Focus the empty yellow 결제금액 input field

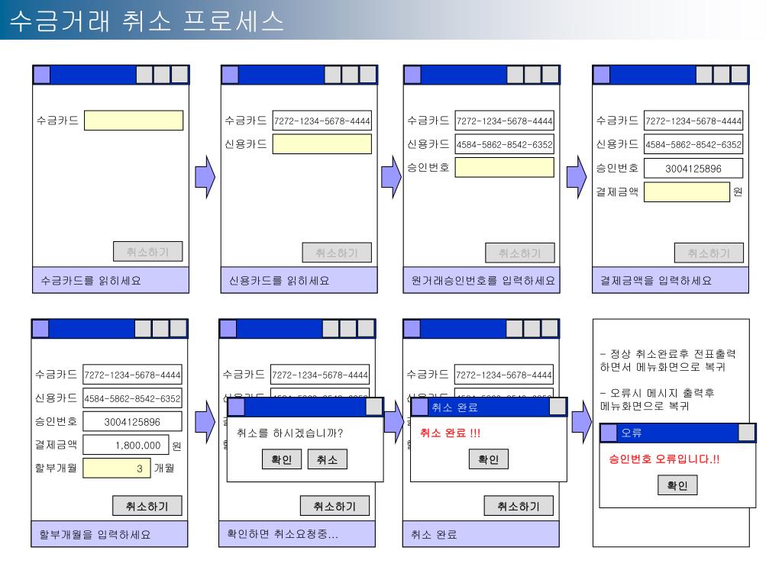coord(687,192)
